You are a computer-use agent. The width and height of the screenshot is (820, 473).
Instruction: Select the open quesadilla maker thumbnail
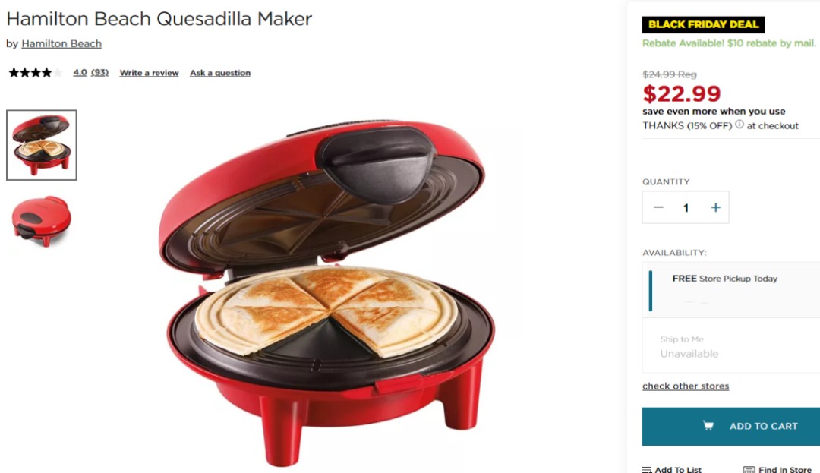coord(41,145)
